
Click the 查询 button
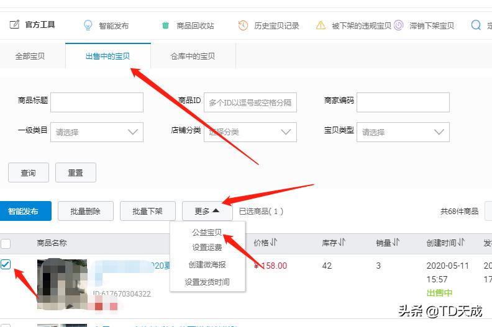[29, 172]
